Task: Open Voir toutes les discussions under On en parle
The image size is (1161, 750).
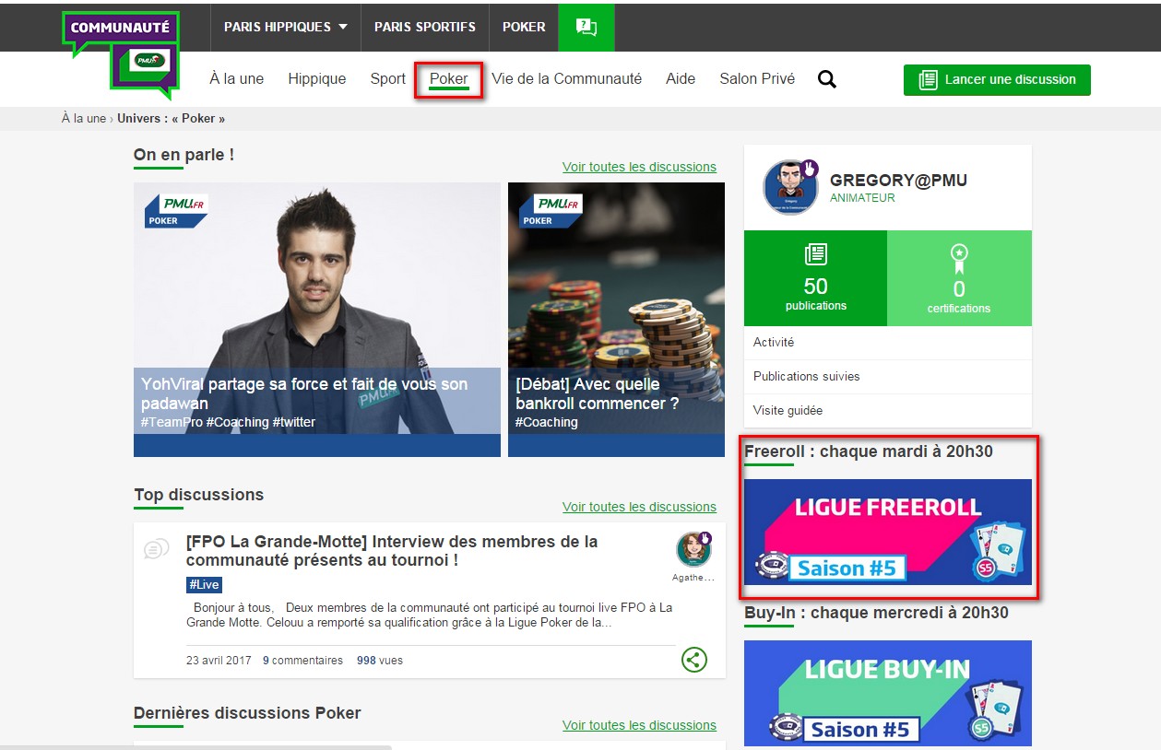Action: [639, 168]
